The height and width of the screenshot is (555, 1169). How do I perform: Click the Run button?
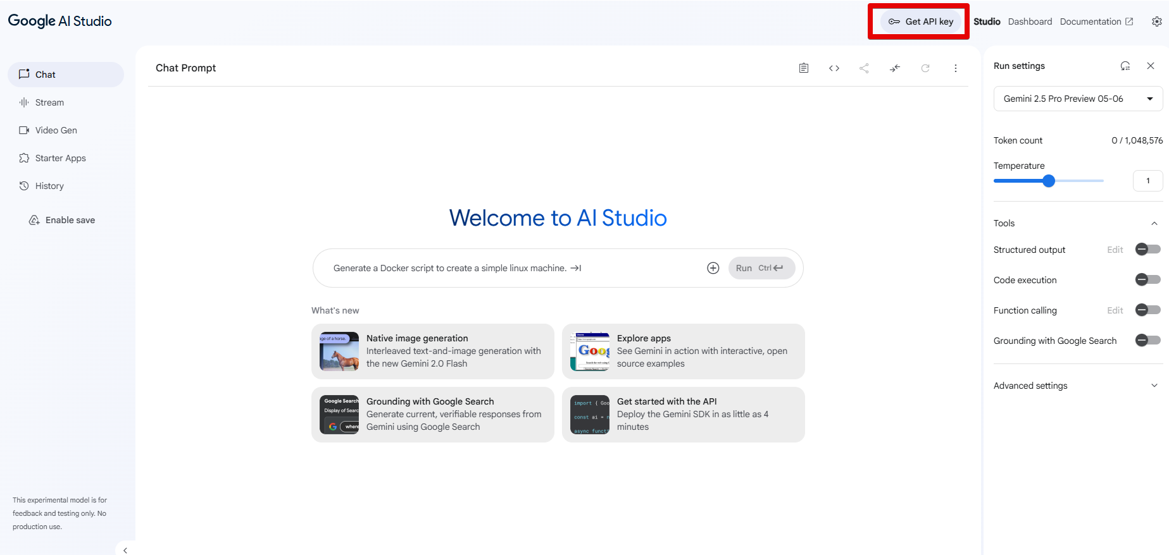(x=761, y=268)
